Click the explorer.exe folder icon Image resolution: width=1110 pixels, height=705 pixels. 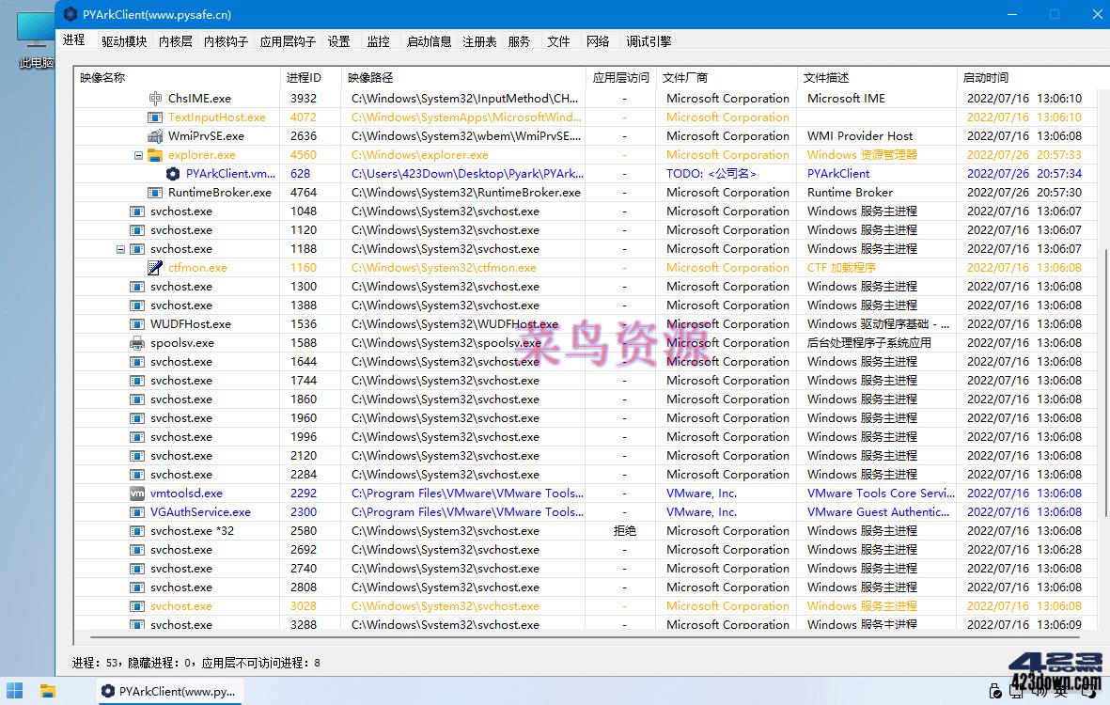point(153,154)
